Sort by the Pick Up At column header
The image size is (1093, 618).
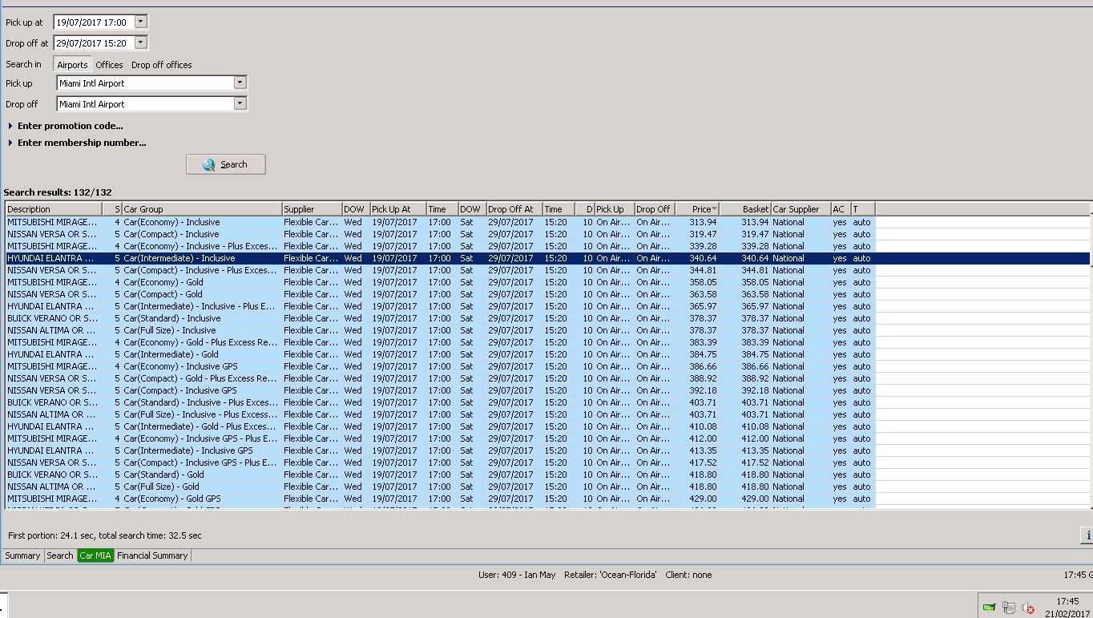397,209
